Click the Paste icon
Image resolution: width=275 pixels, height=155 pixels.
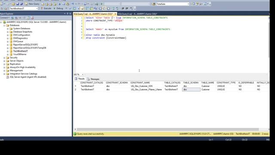[x=67, y=4]
